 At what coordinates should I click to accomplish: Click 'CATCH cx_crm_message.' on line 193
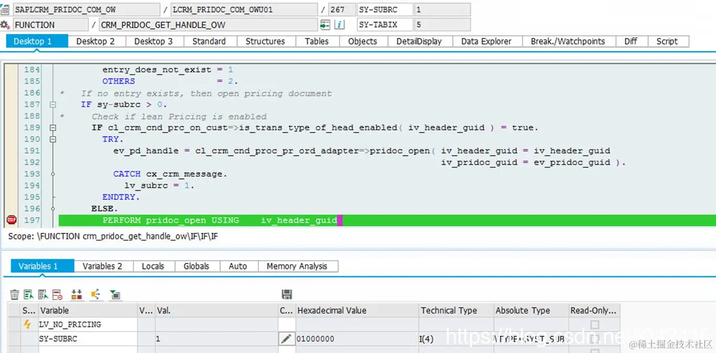(x=170, y=174)
